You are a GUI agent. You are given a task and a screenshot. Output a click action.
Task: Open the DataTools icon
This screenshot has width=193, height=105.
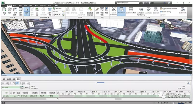(183, 10)
